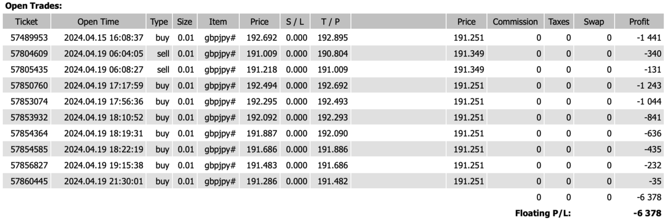Screen dimensions: 665x221
Task: Select the Type column header
Action: coord(159,22)
